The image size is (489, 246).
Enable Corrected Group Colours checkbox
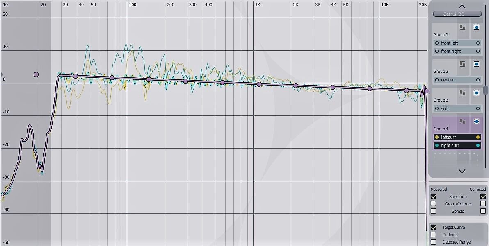pos(483,204)
